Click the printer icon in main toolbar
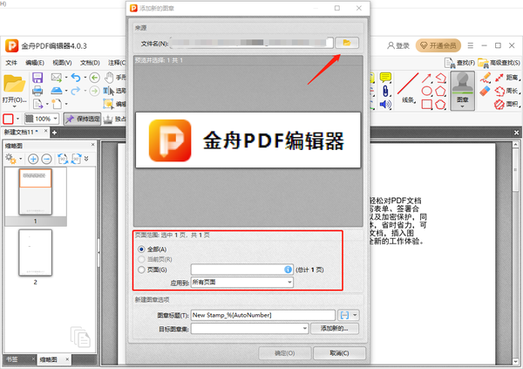Image resolution: width=523 pixels, height=369 pixels. [37, 91]
